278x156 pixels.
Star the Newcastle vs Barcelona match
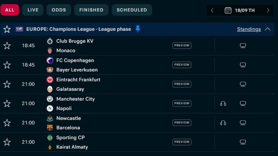pos(7,122)
